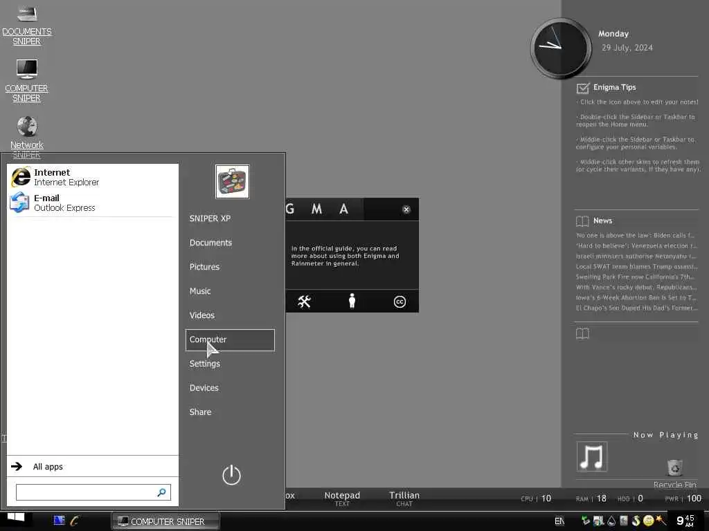
Task: Click the CPU usage meter
Action: pyautogui.click(x=536, y=499)
